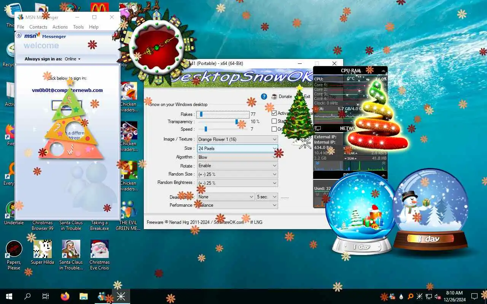
Task: Click the blue gift snow globe gadget
Action: coord(361,213)
